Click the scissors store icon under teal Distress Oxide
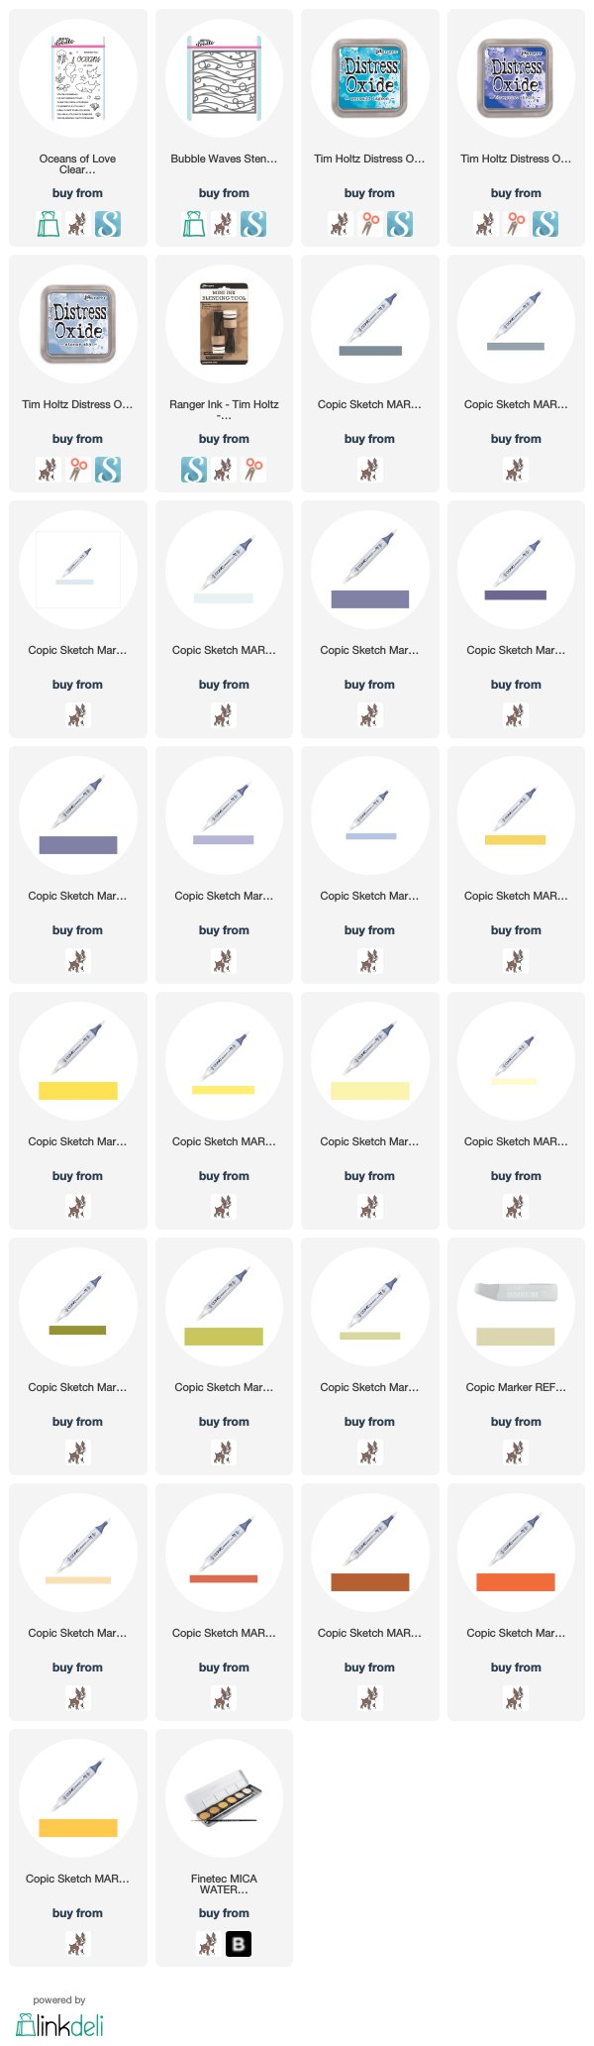The width and height of the screenshot is (594, 2046). coord(370,224)
